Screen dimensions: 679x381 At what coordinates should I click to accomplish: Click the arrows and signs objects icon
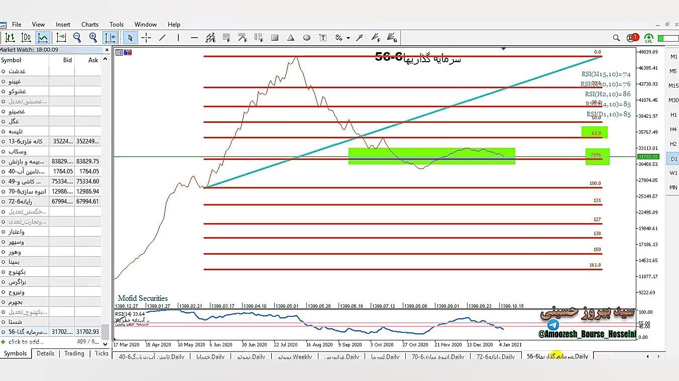pyautogui.click(x=339, y=38)
